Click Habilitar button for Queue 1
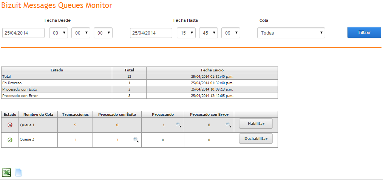 point(256,124)
